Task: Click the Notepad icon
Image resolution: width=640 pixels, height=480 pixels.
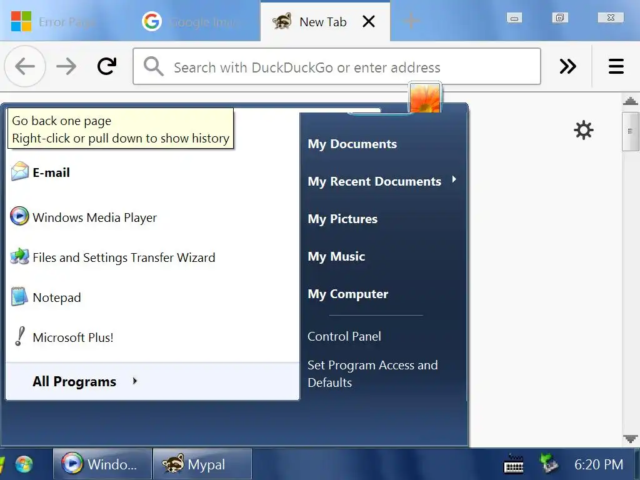Action: point(19,297)
